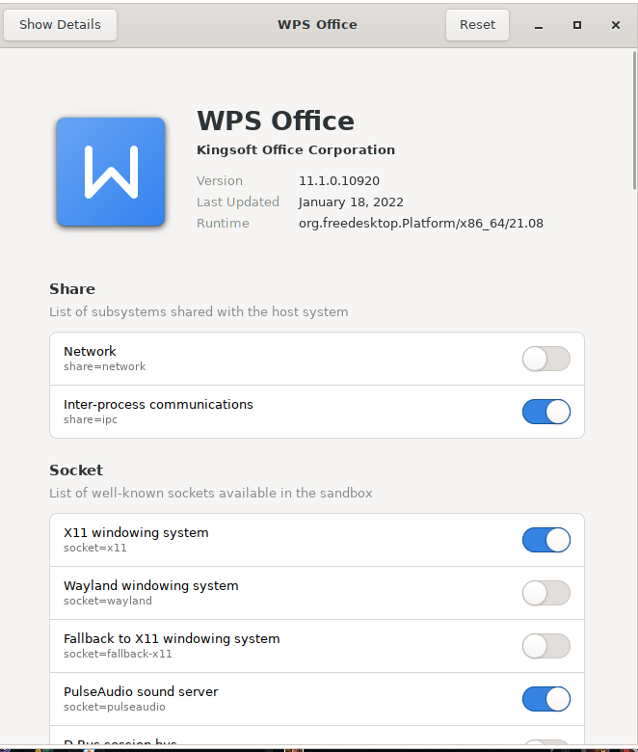This screenshot has width=638, height=752.
Task: Enable Wayland windowing system socket
Action: (x=546, y=593)
